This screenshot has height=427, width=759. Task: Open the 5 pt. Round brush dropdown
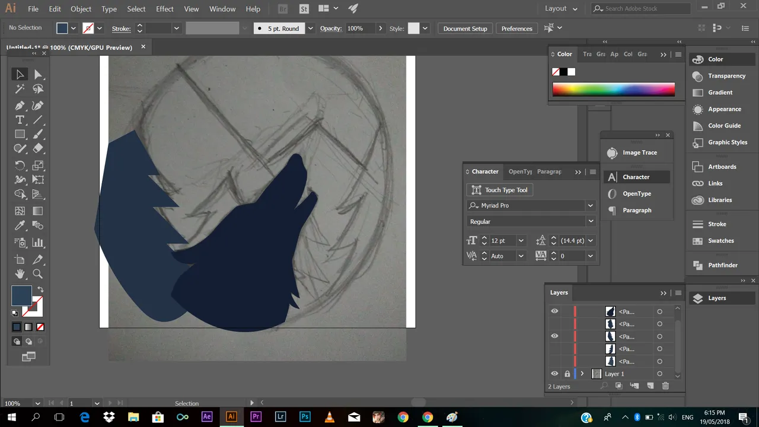click(x=310, y=28)
